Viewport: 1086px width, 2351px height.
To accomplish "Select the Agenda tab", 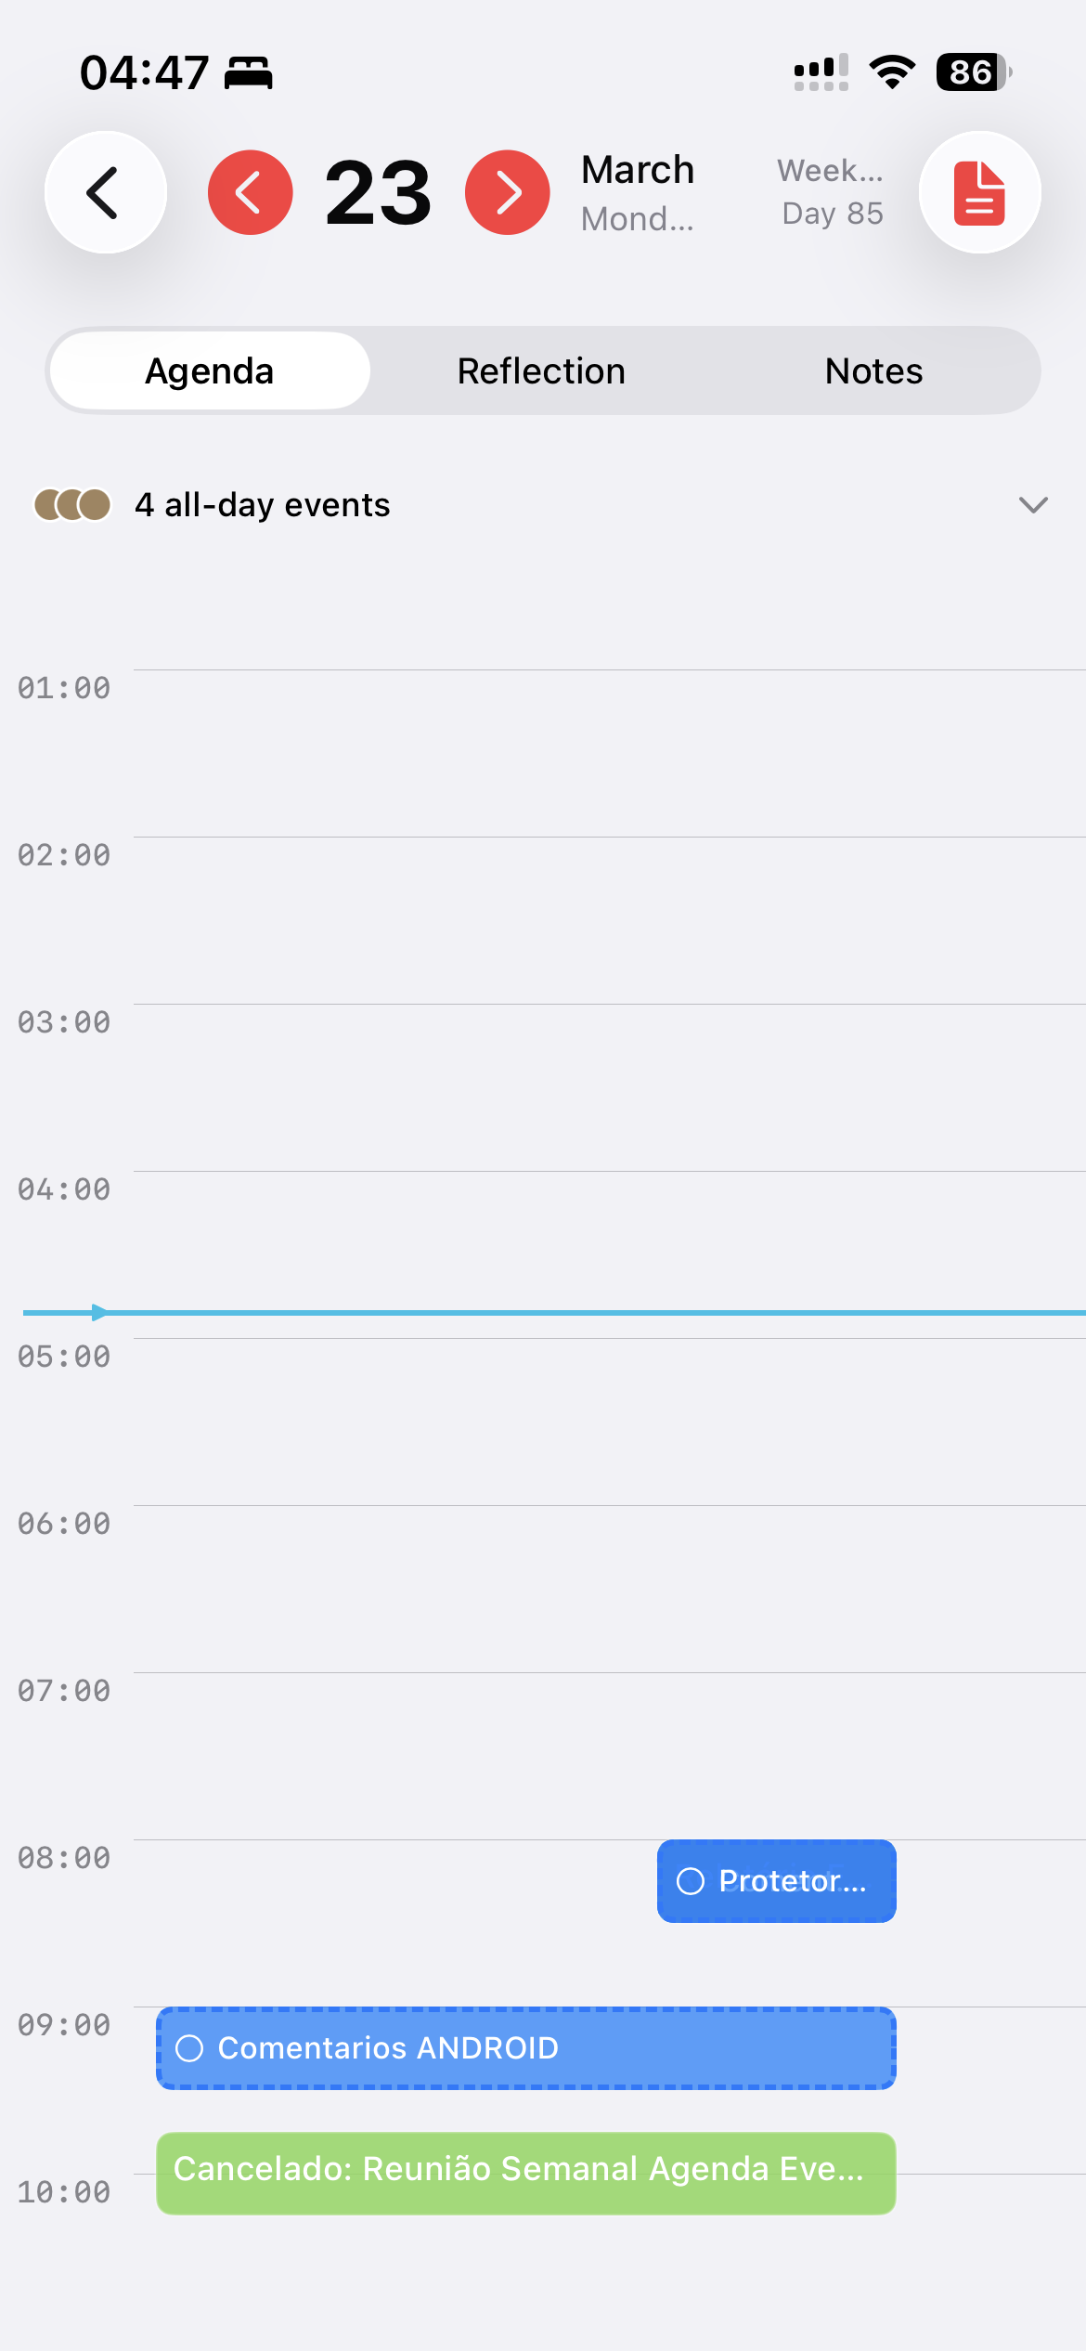I will 210,371.
